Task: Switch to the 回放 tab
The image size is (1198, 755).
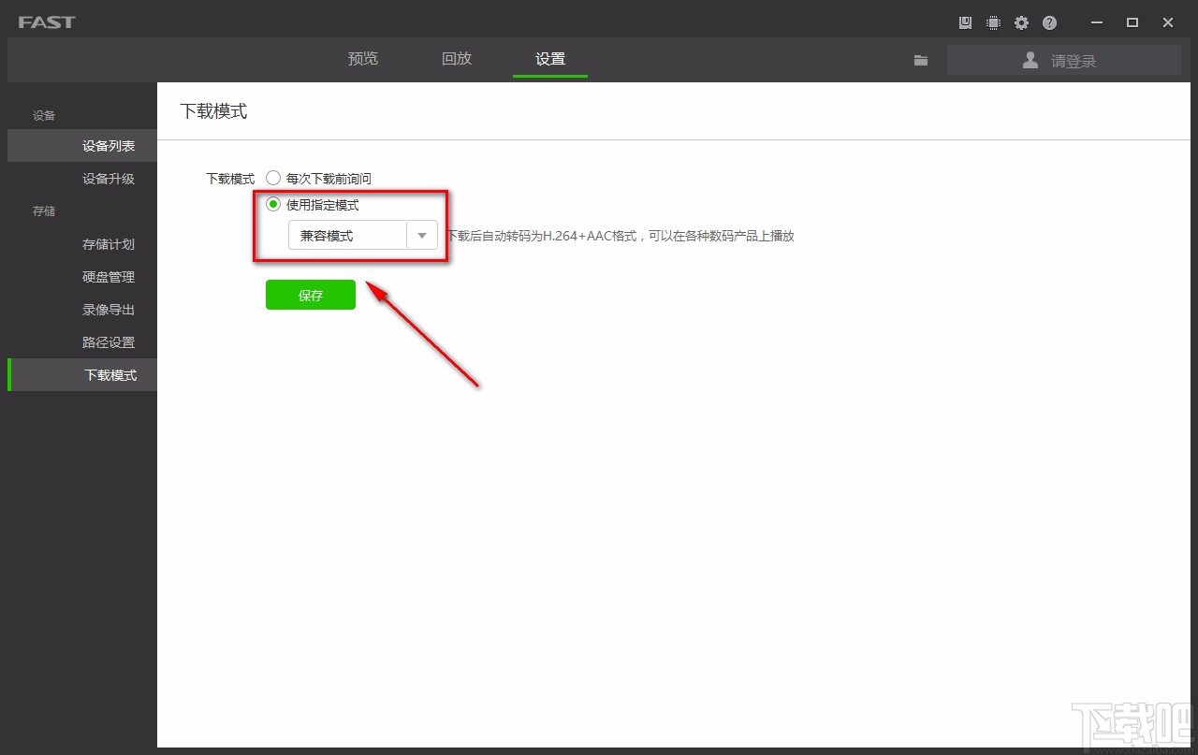Action: (457, 59)
